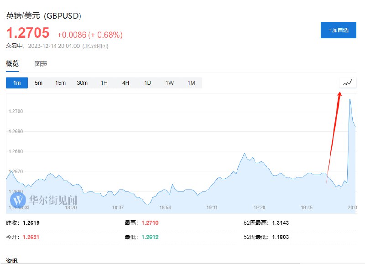Click the 19:45 time axis label
This screenshot has height=264, width=365.
pyautogui.click(x=307, y=207)
